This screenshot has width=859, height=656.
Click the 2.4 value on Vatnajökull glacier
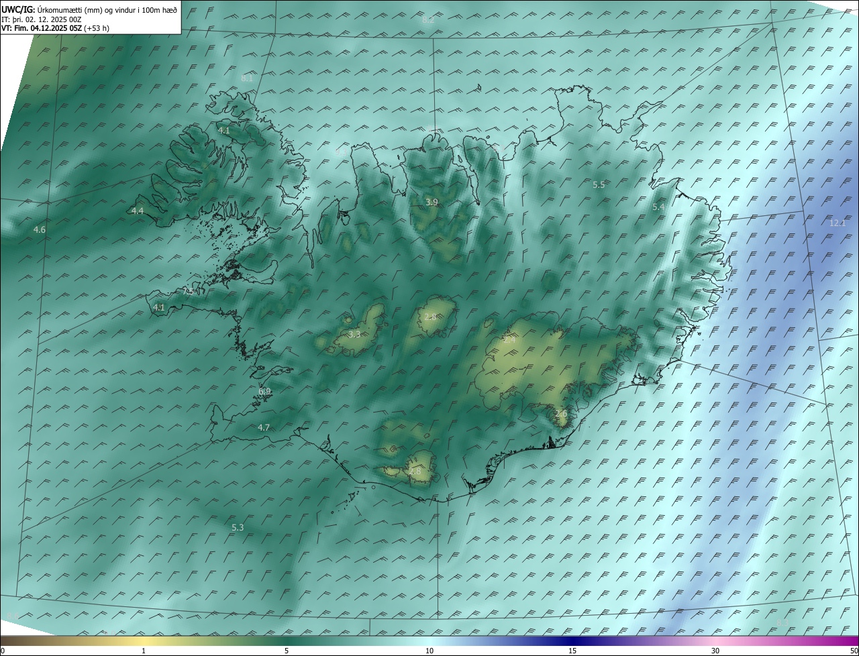510,340
